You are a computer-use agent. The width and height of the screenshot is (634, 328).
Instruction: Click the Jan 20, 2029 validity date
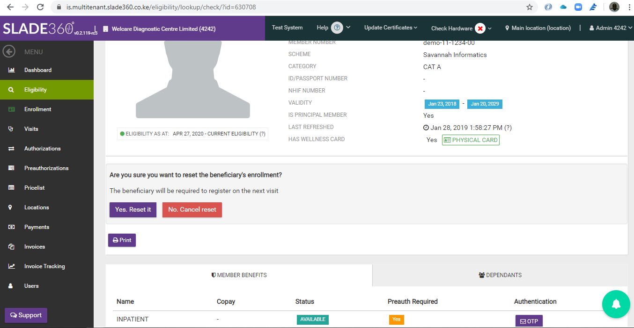point(485,104)
